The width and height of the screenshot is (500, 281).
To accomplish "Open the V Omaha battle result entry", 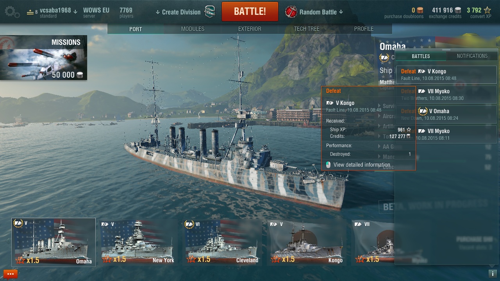I will pos(446,114).
